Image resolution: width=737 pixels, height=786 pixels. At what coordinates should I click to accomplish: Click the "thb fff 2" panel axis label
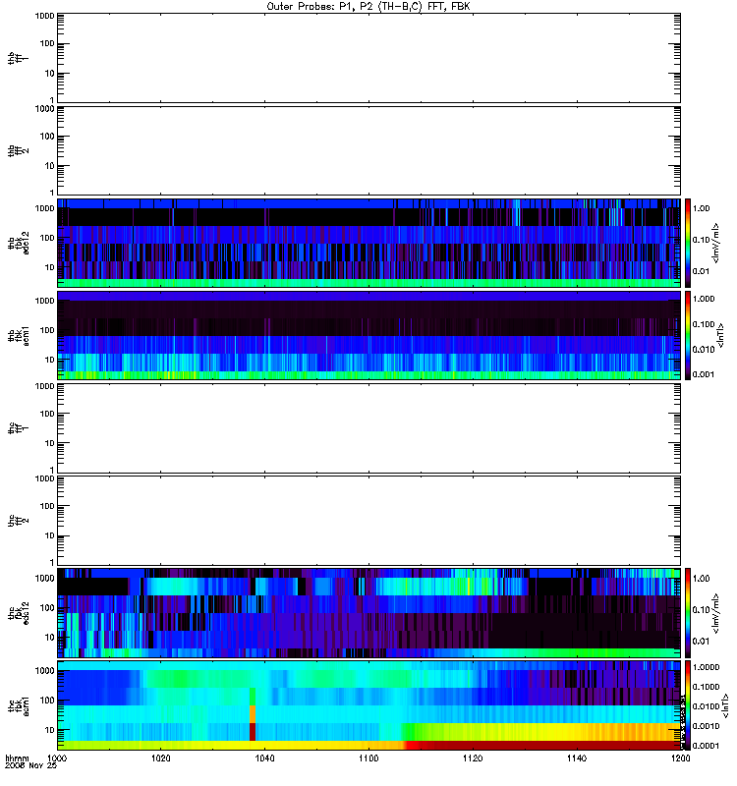[18, 151]
